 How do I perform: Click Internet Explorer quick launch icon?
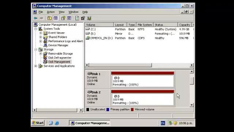click(x=57, y=123)
